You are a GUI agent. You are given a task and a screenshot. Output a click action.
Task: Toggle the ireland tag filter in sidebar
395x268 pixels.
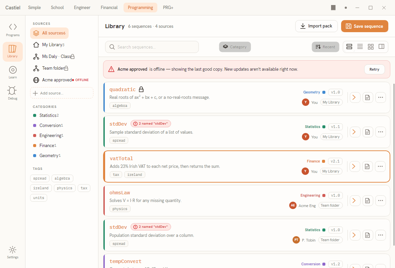coord(41,188)
